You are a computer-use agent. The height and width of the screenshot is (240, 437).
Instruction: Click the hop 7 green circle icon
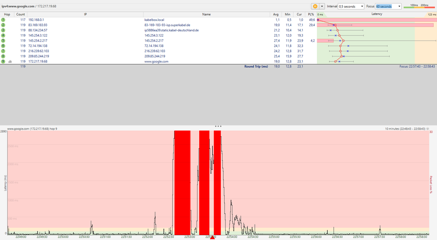pos(3,51)
